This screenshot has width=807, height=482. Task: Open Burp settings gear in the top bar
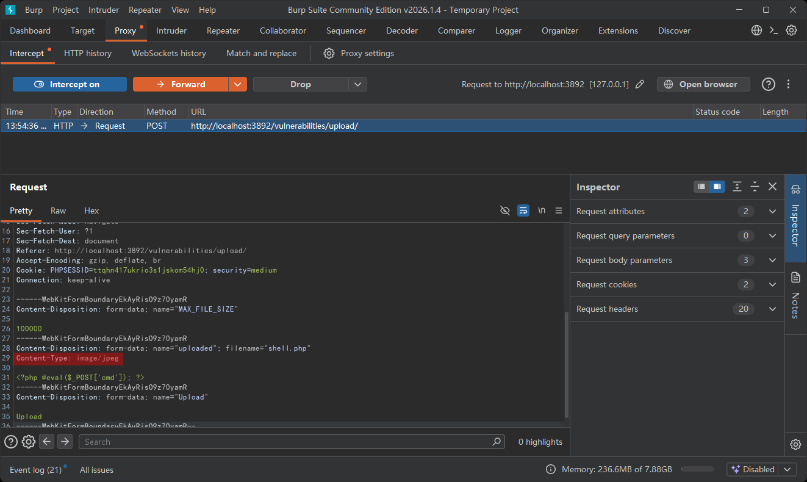tap(791, 31)
